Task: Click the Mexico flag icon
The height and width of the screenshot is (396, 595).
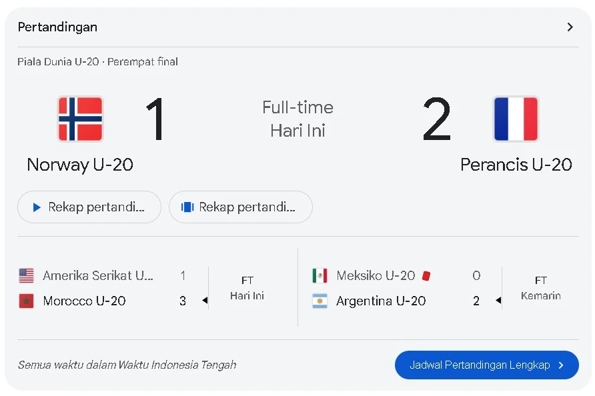Action: (320, 275)
